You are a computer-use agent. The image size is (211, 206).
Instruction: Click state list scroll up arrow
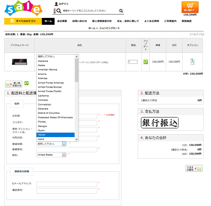pyautogui.click(x=77, y=57)
